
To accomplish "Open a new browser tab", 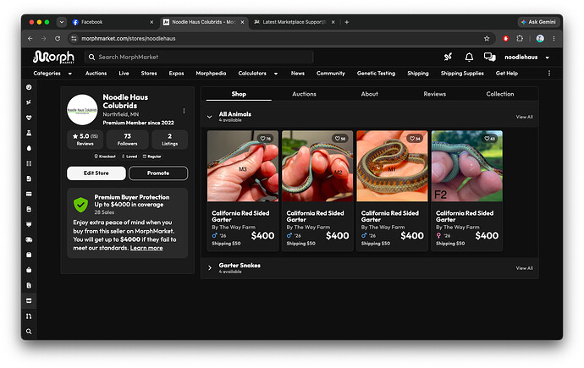I will tap(347, 22).
